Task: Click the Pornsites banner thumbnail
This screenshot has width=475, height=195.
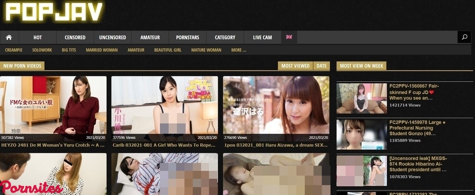Action: point(53,174)
